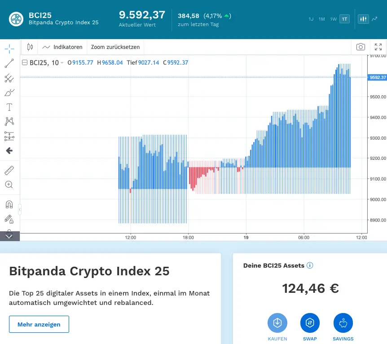Click the high value H 9658.04

[x=110, y=63]
